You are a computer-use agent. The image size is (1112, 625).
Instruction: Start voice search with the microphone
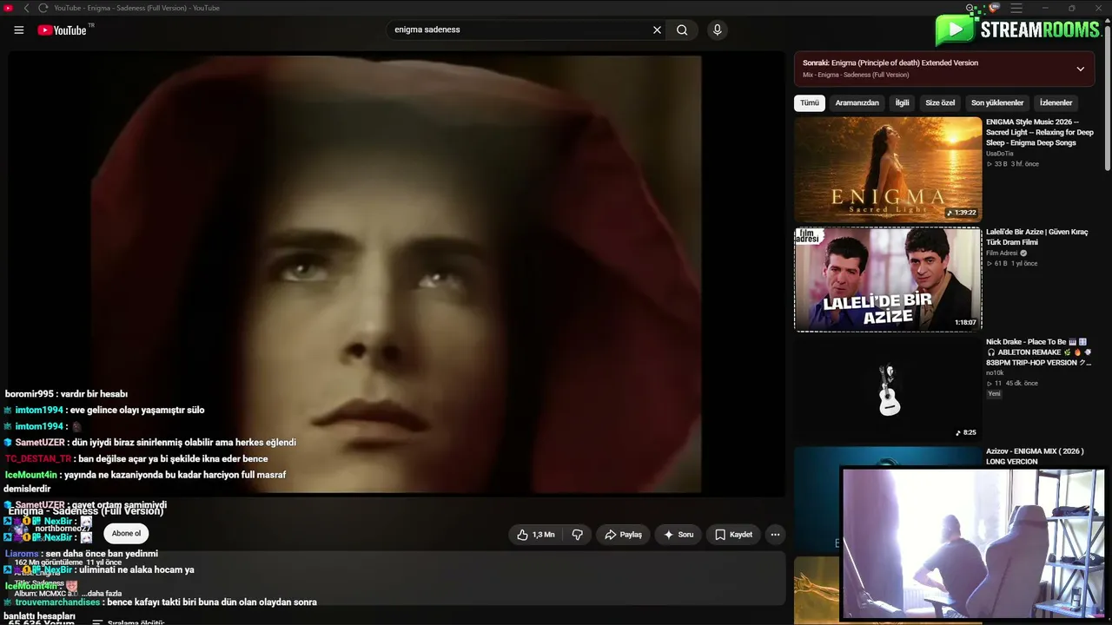717,30
